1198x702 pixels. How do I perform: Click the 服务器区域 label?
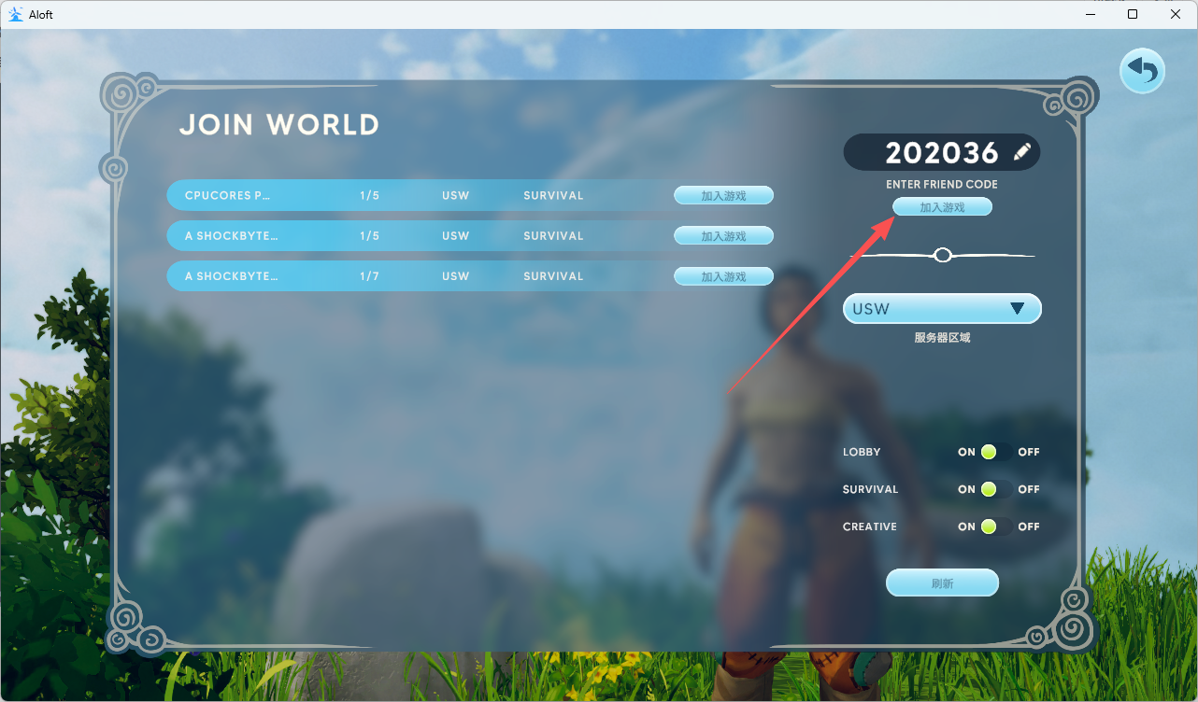(942, 337)
